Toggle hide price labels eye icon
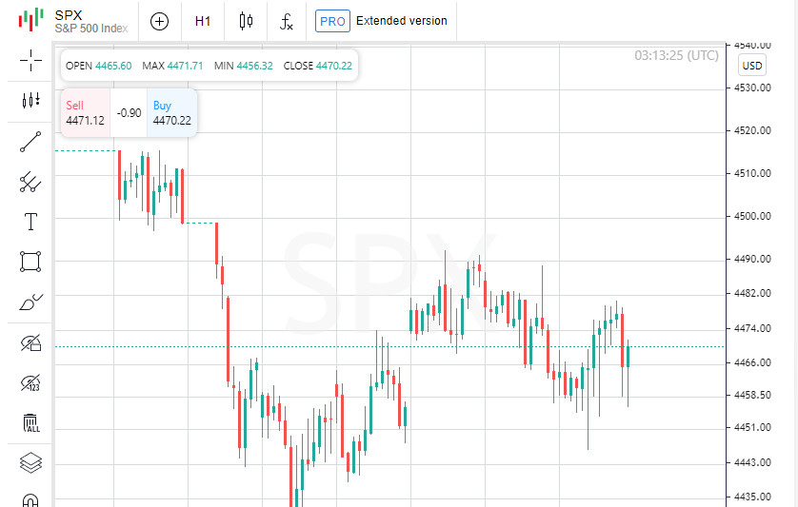The width and height of the screenshot is (798, 507). 30,382
